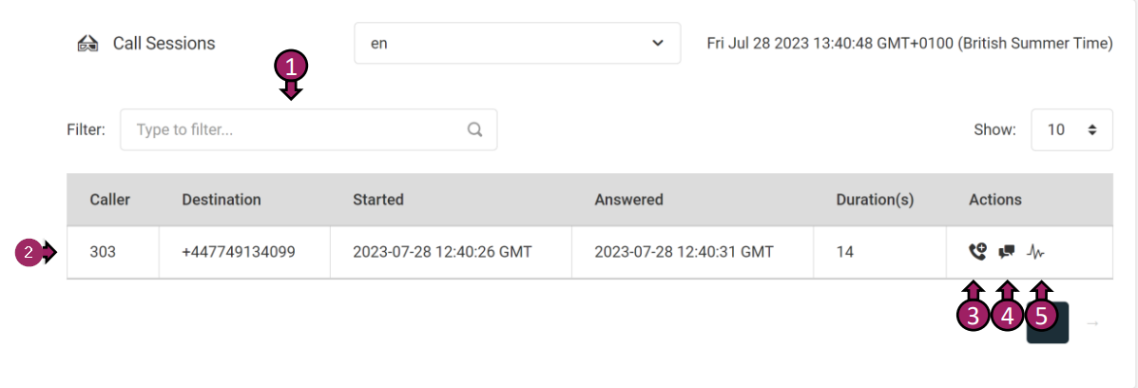Click caller 303 in the table row
The height and width of the screenshot is (388, 1138).
click(x=103, y=252)
